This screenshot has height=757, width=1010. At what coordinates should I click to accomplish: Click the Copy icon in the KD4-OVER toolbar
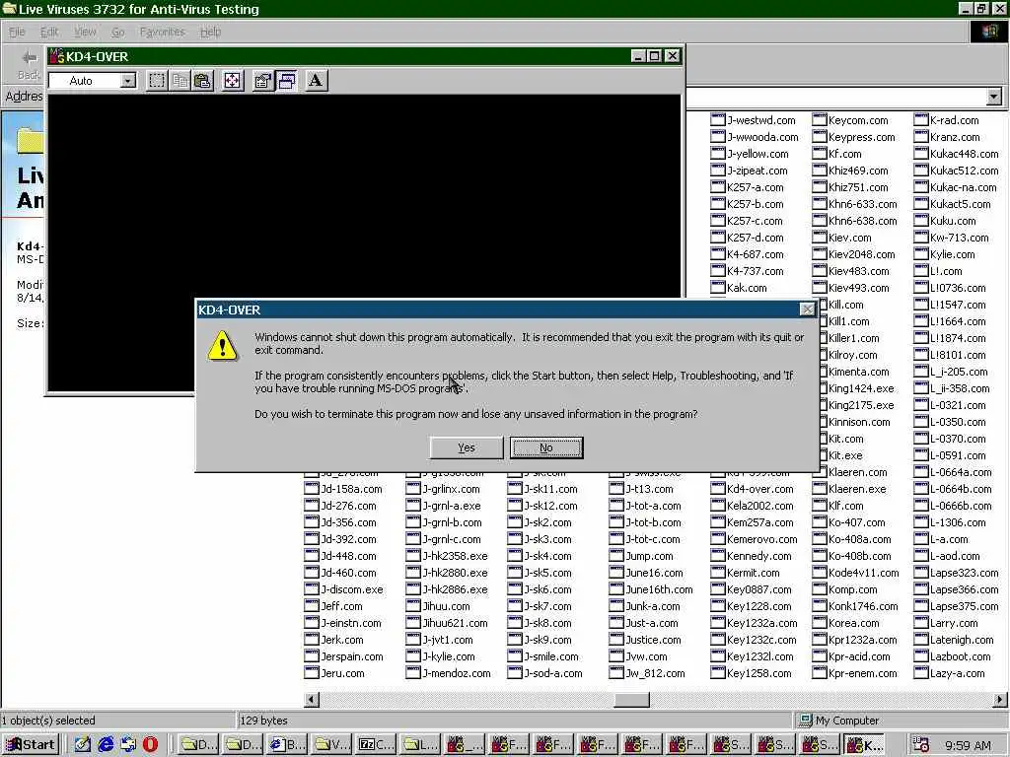click(x=180, y=81)
